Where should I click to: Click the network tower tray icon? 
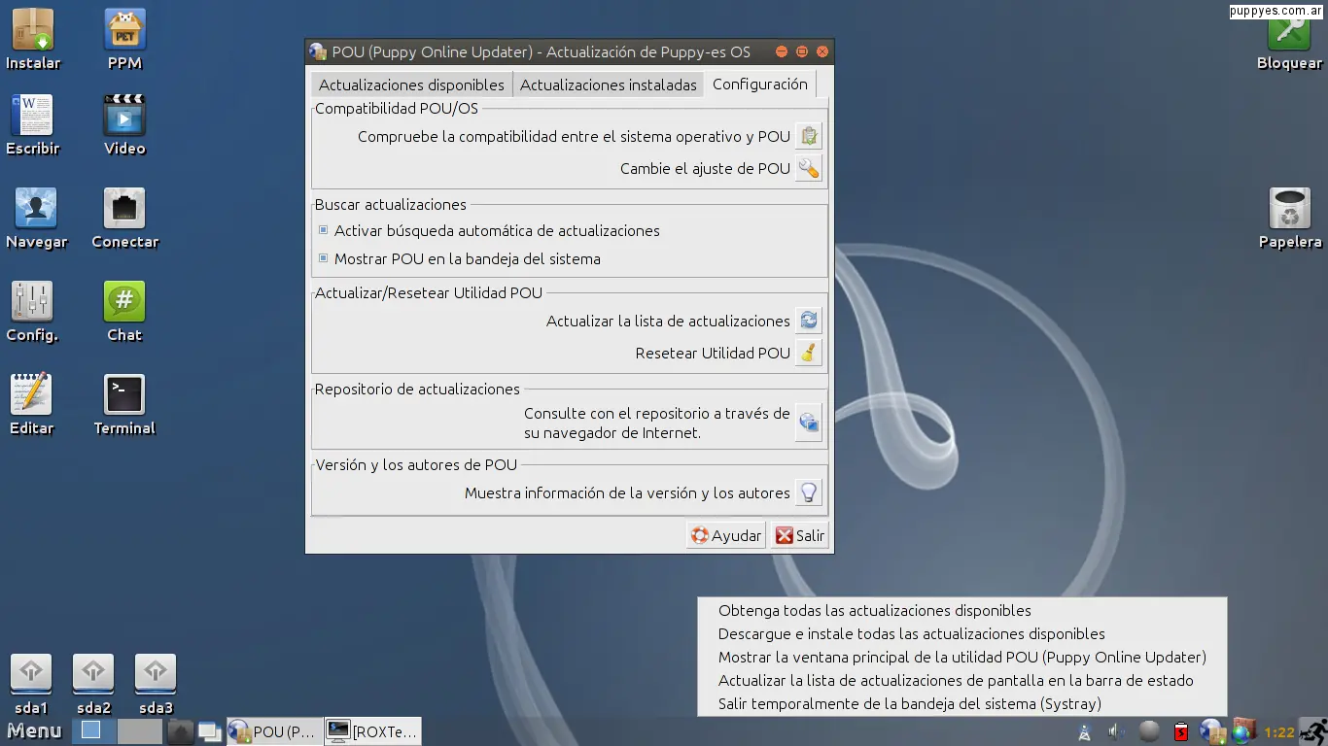click(x=1085, y=731)
